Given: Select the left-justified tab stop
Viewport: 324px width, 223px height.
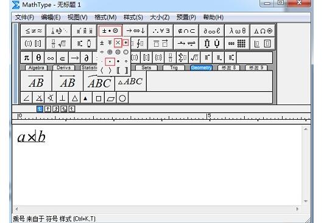Looking at the screenshot, I should point(40,109).
